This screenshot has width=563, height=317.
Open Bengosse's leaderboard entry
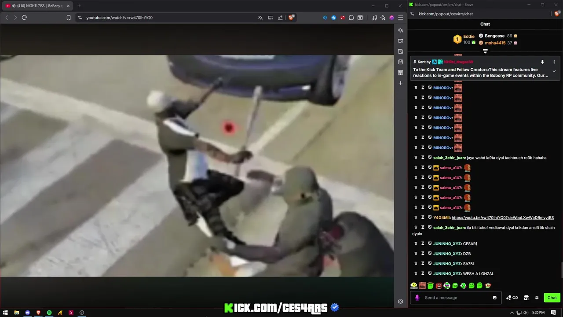point(498,36)
